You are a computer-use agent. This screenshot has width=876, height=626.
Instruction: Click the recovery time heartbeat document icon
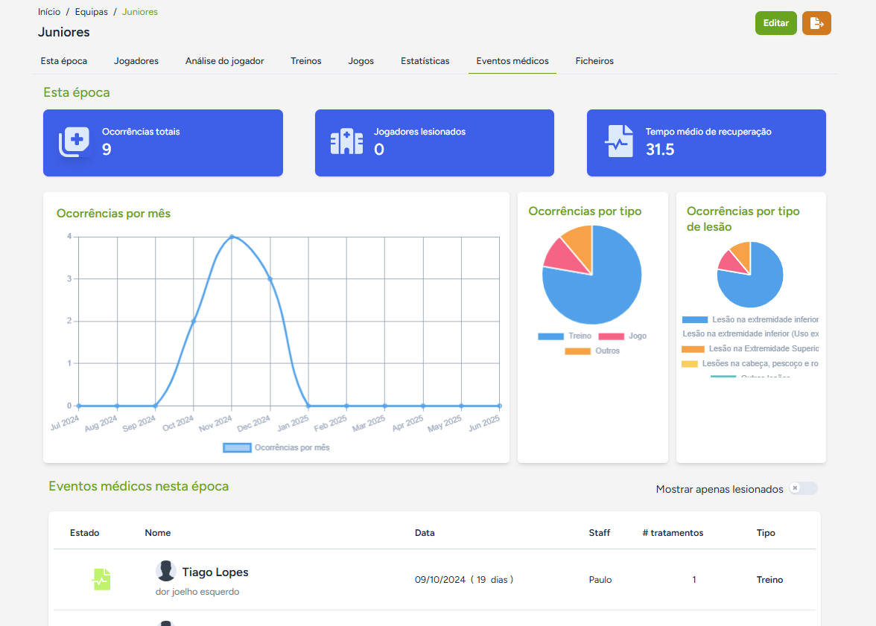click(x=619, y=141)
